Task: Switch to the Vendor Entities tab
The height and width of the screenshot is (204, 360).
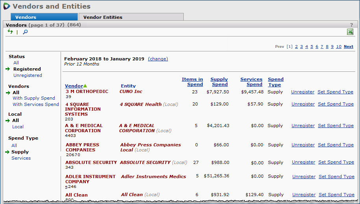Action: coord(103,17)
